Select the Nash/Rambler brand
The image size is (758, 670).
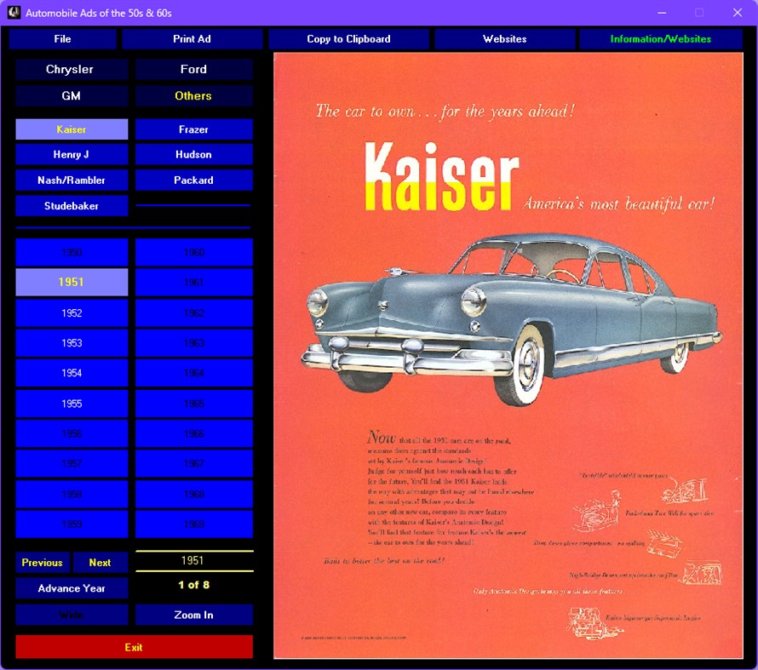[x=71, y=180]
